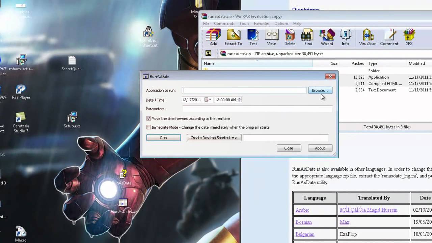Select the 'Compiled HTML ...' row in WinRAR
432x243 pixels.
click(x=385, y=84)
